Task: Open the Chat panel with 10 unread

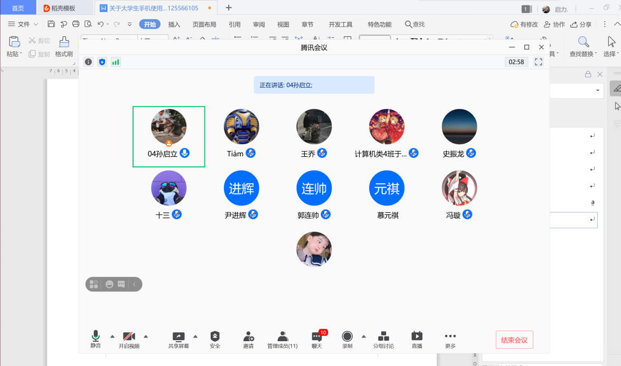Action: 317,339
